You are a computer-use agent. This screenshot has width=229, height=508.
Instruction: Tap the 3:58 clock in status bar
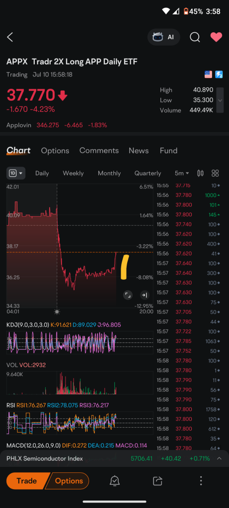pyautogui.click(x=213, y=11)
